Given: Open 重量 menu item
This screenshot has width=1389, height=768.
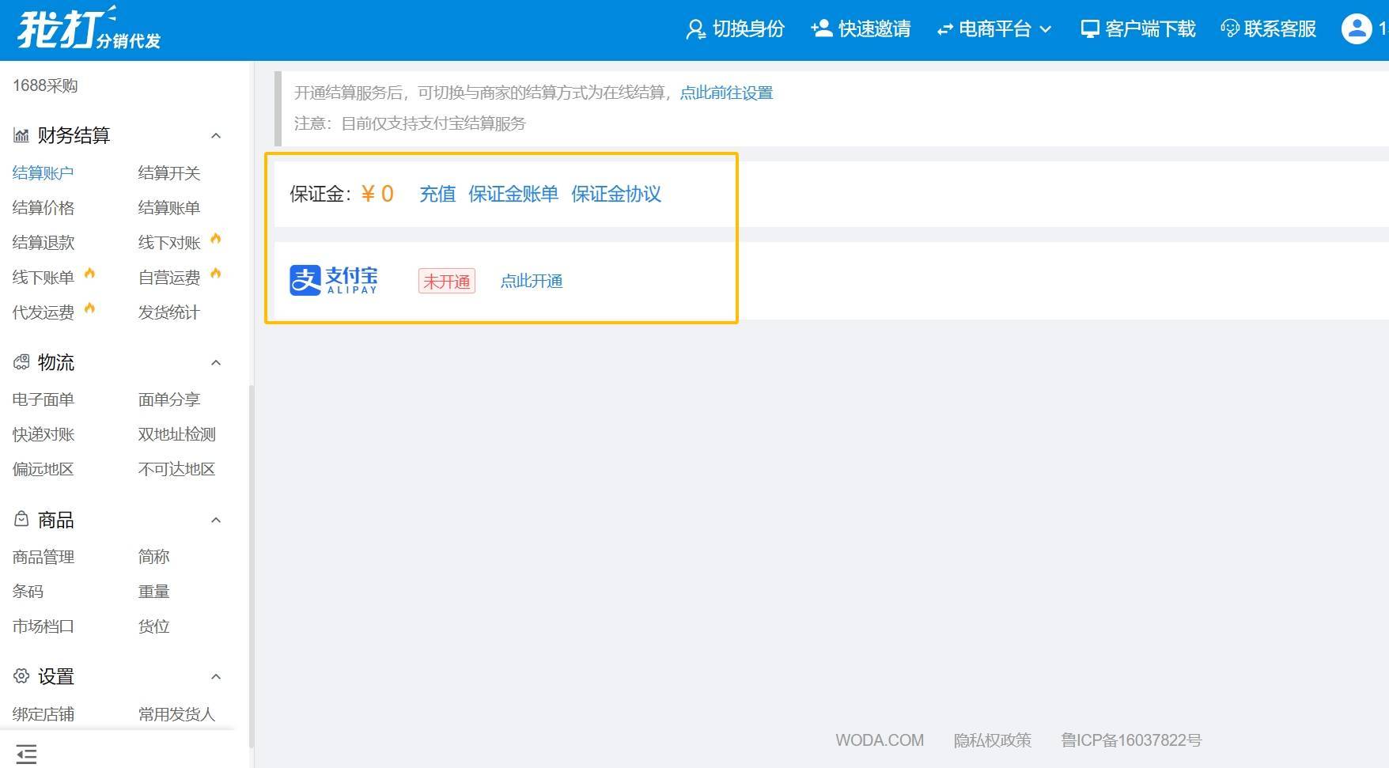Looking at the screenshot, I should (x=153, y=592).
